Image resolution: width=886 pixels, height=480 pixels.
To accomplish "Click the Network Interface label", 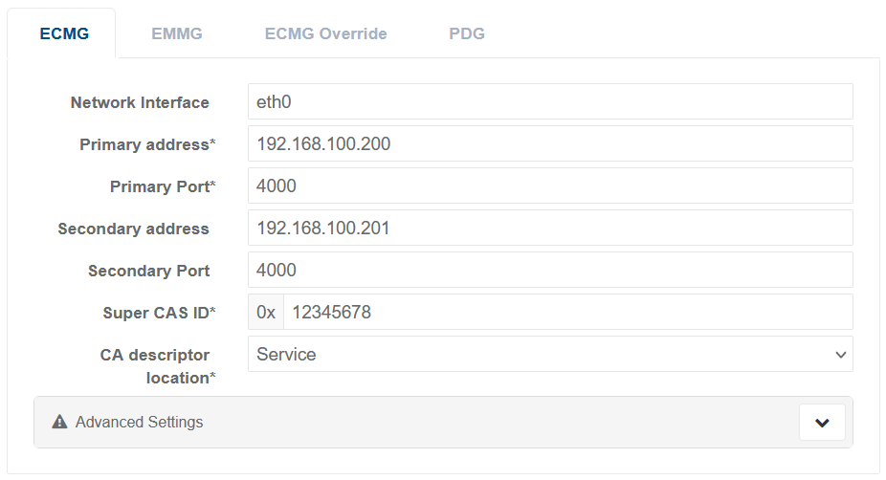I will tap(140, 102).
